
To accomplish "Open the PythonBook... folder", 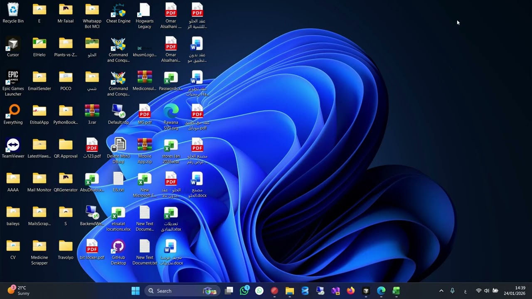I will pyautogui.click(x=66, y=115).
